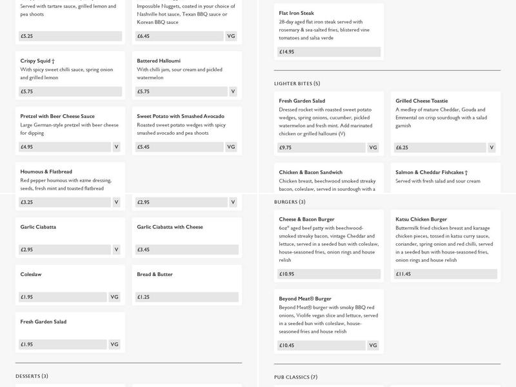The height and width of the screenshot is (387, 516).
Task: Open the Pub Classics (7) section heading
Action: 295,377
